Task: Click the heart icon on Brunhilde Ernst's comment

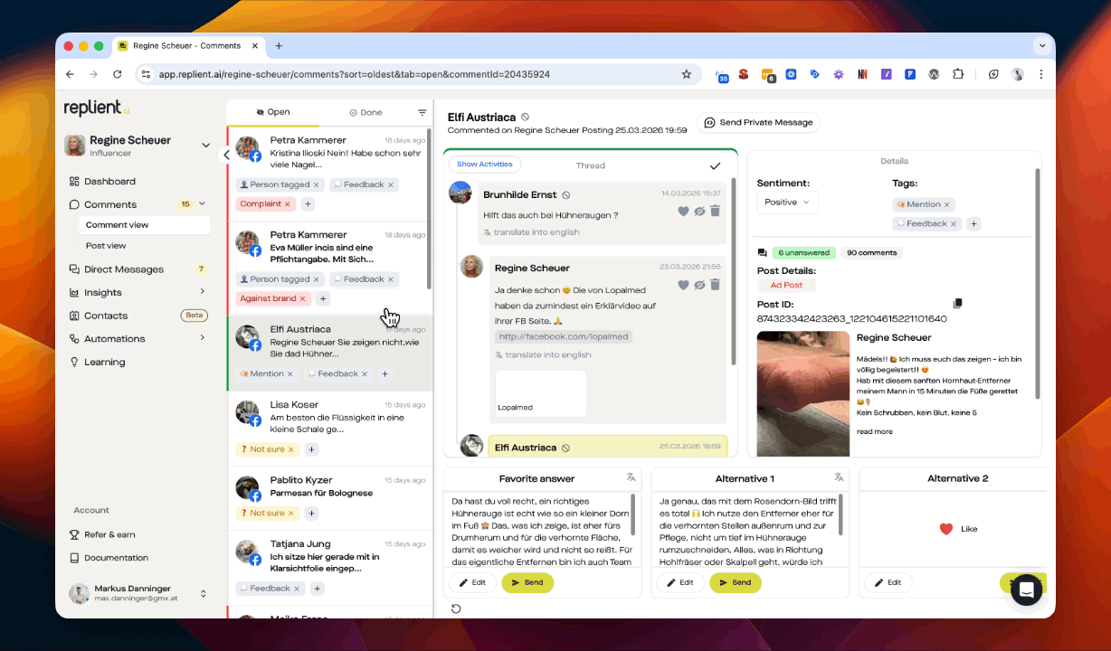Action: tap(684, 211)
